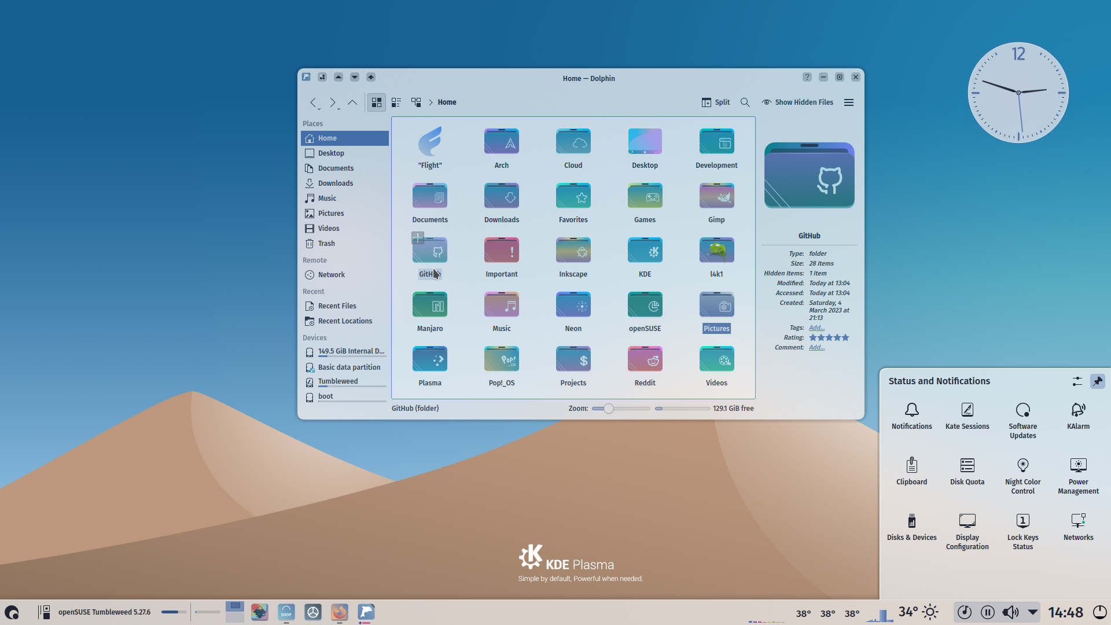Open Trash in Places panel

pos(345,244)
